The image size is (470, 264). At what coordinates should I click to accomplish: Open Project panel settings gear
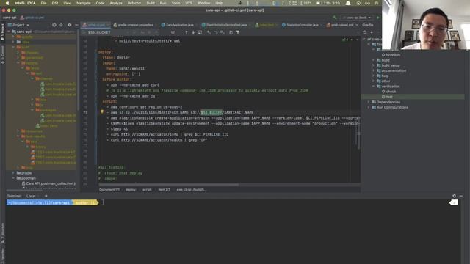tap(70, 25)
